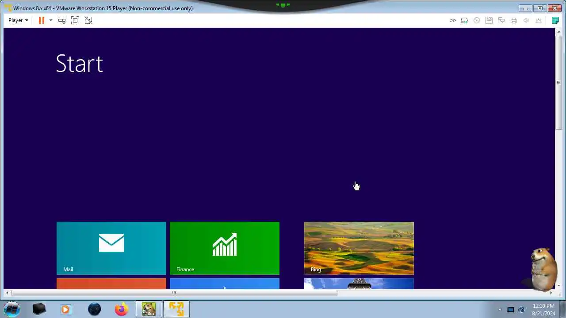Click the VMware window title icon
This screenshot has height=318, width=566.
pos(8,8)
